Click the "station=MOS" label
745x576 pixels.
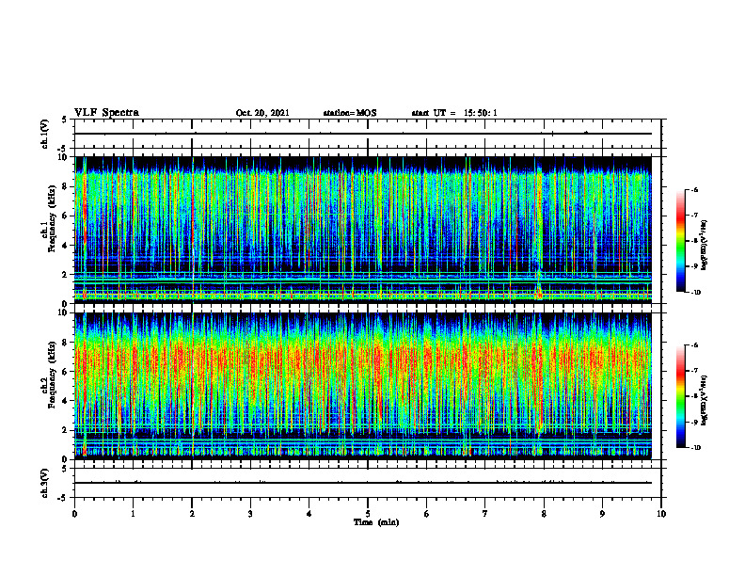350,113
